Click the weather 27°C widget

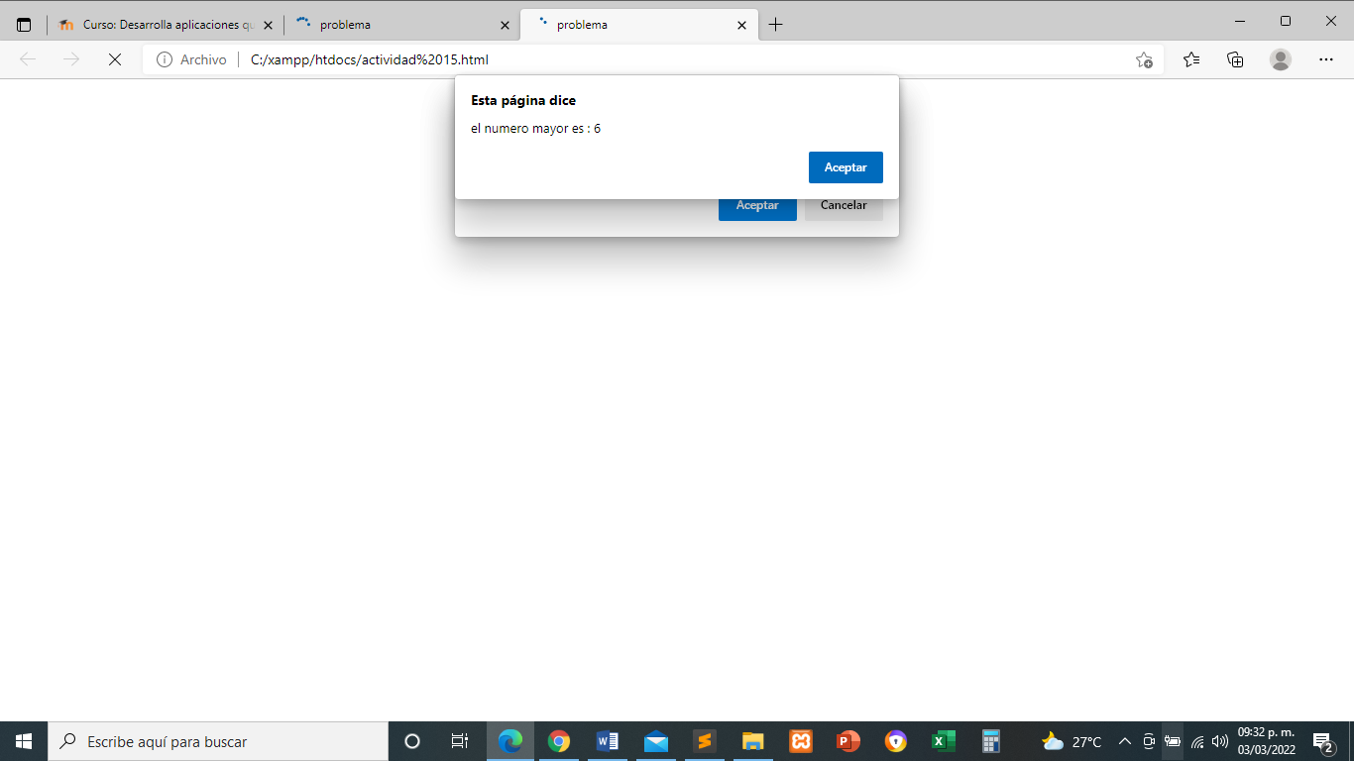[1072, 741]
